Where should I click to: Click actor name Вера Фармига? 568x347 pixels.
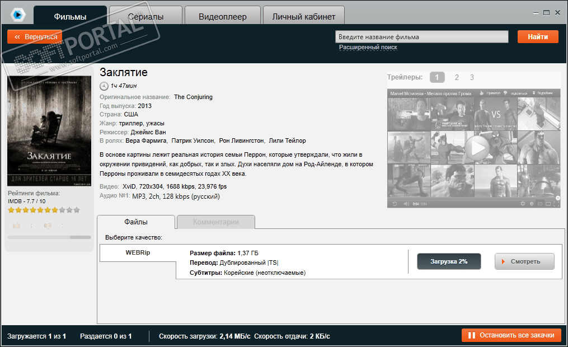pyautogui.click(x=146, y=140)
